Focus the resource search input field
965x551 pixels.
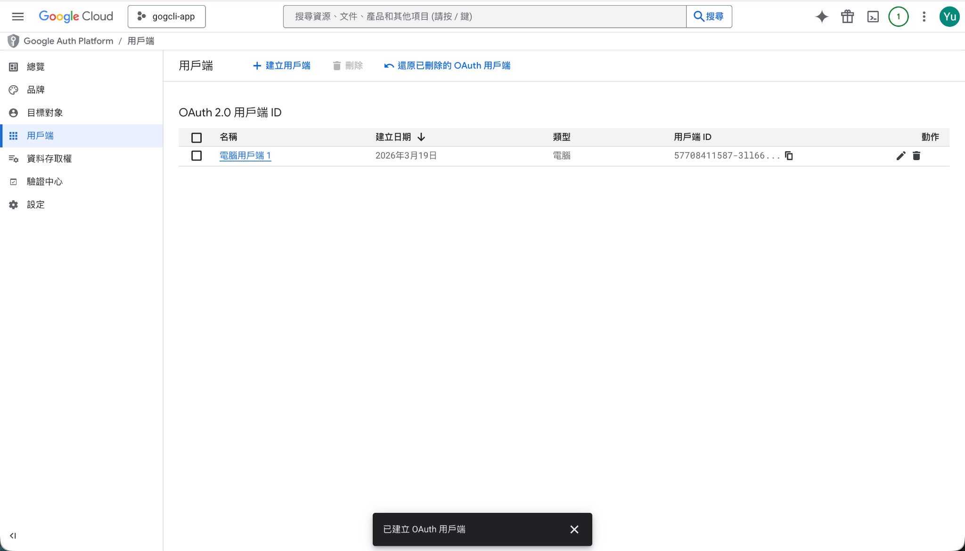(x=484, y=16)
